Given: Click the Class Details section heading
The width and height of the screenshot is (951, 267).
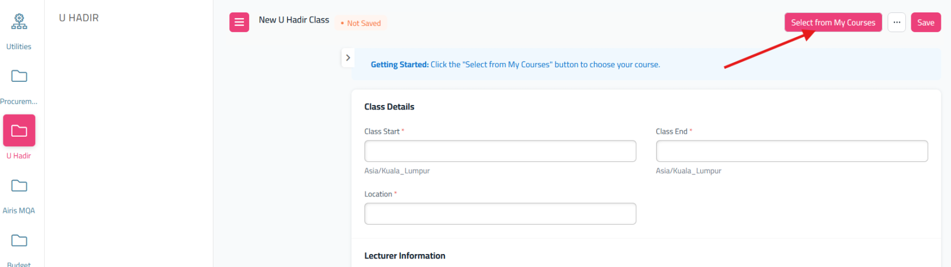Looking at the screenshot, I should (389, 107).
